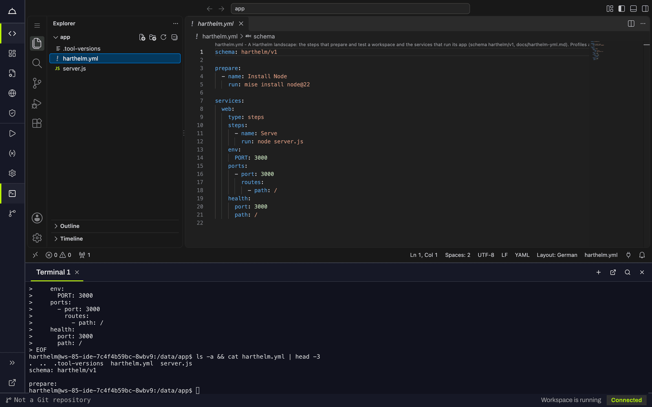Open the external link icon in left rail
Viewport: 652px width, 407px height.
(x=12, y=383)
